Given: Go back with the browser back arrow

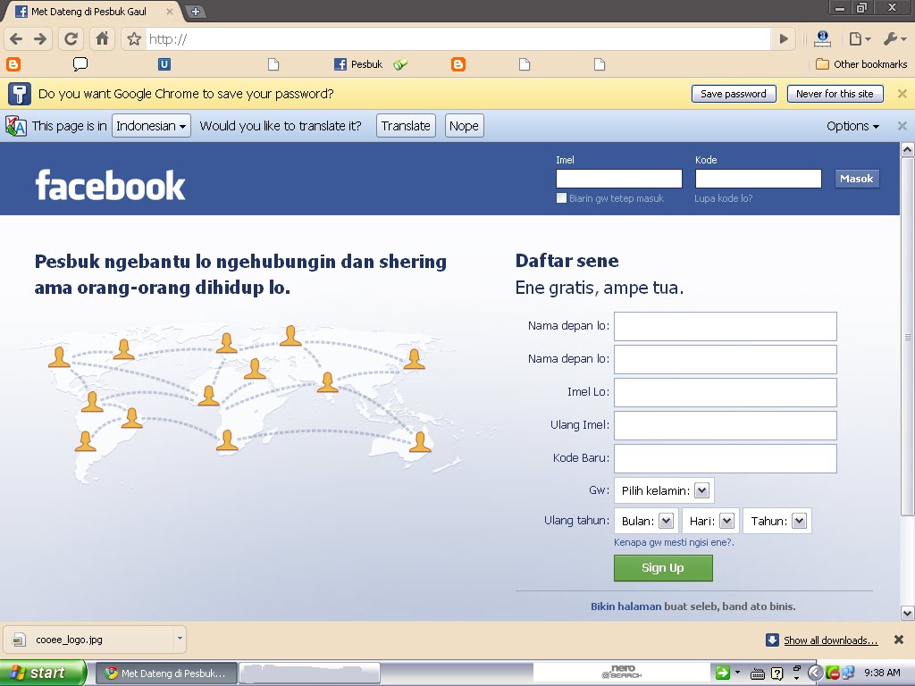Looking at the screenshot, I should tap(16, 39).
